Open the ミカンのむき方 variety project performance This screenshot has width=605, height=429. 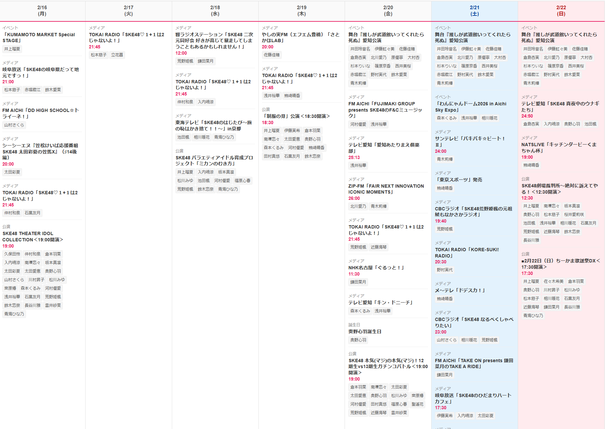(214, 160)
